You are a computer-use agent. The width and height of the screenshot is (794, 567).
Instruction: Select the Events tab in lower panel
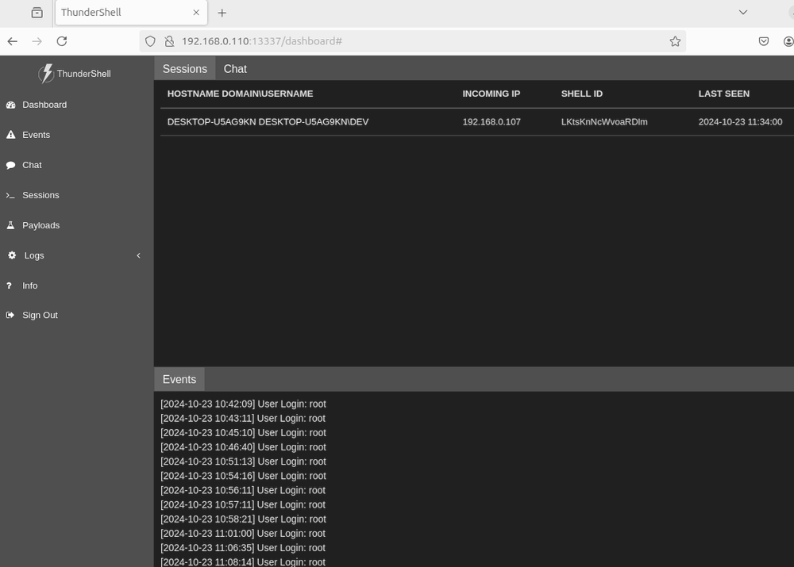(x=179, y=379)
